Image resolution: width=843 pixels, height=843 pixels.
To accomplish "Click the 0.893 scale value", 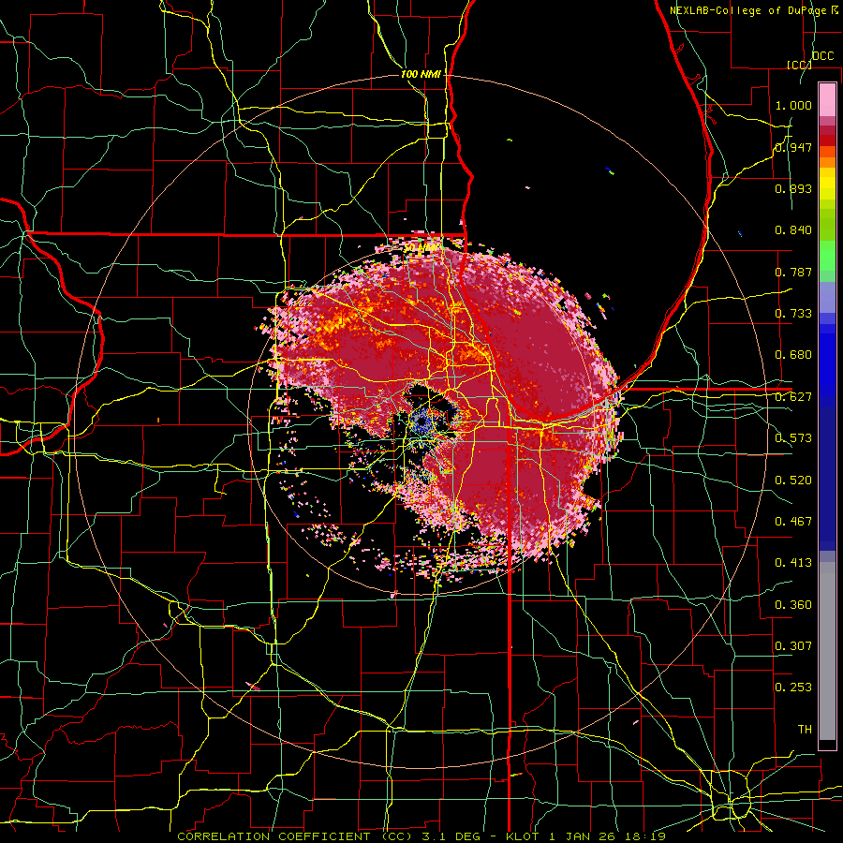I will pyautogui.click(x=793, y=188).
